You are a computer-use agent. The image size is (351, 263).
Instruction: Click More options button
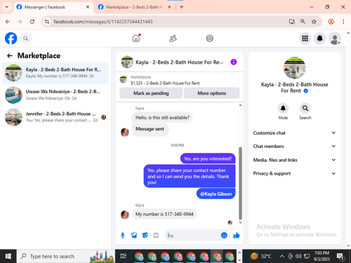pyautogui.click(x=211, y=93)
